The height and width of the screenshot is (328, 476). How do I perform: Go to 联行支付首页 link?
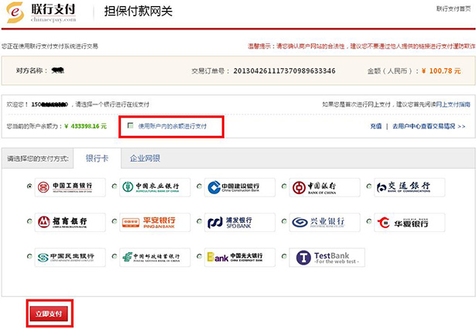coord(454,9)
